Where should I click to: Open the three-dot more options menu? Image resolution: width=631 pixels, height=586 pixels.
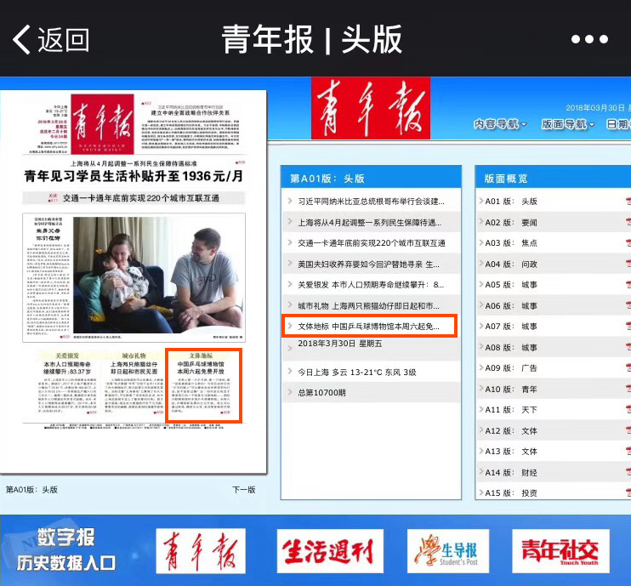tap(588, 40)
